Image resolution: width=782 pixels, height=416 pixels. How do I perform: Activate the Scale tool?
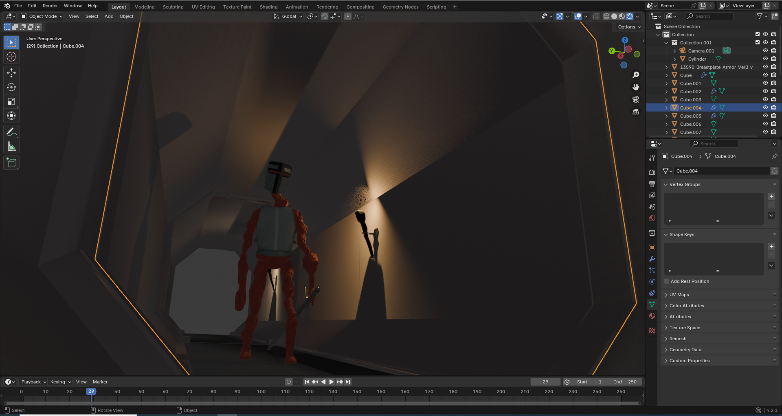click(11, 102)
